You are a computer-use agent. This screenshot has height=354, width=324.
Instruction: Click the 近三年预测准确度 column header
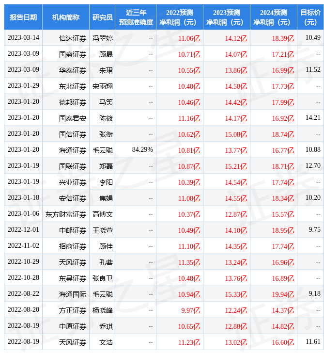point(136,17)
